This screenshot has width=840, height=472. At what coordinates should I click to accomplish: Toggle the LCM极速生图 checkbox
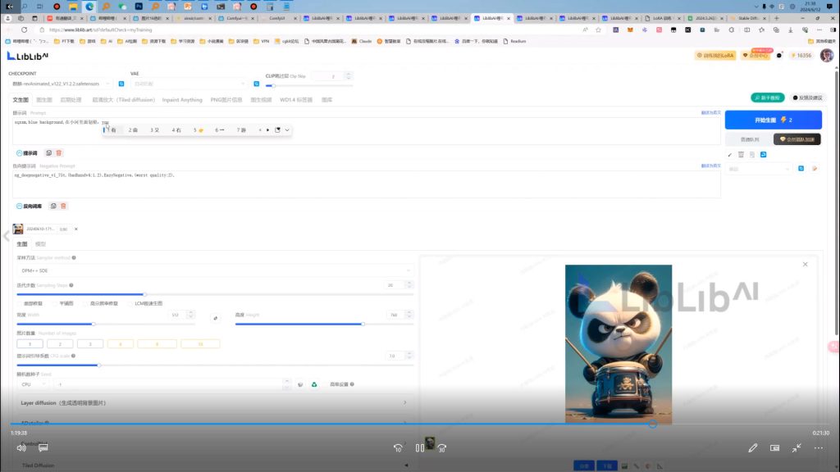tap(130, 303)
